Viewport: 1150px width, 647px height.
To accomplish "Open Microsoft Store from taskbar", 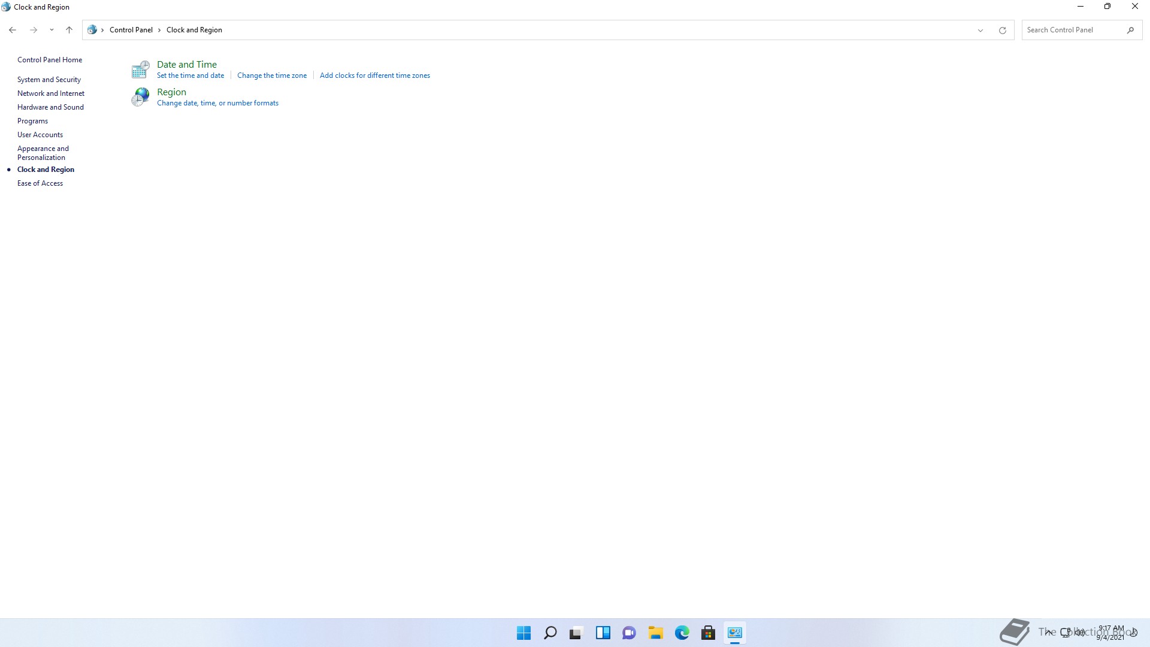I will click(x=708, y=633).
